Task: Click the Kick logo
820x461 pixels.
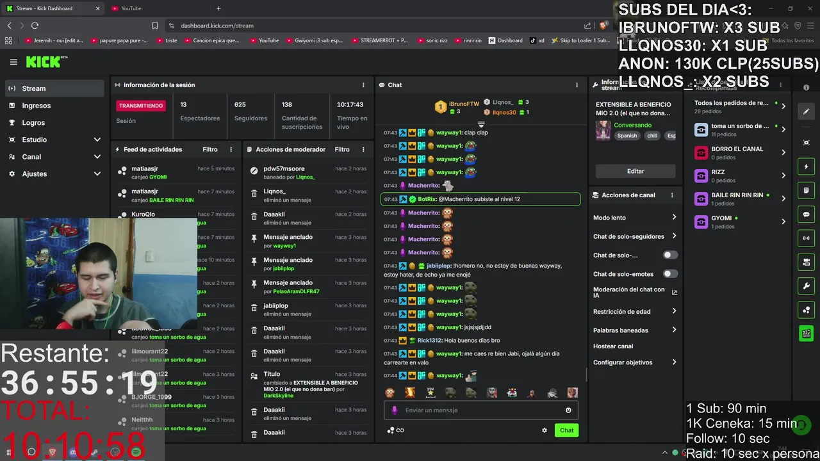Action: click(46, 61)
